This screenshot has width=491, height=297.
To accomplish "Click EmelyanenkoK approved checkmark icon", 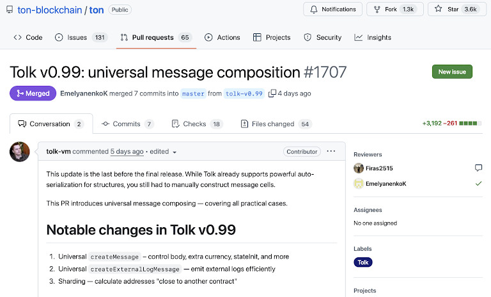I will coord(478,184).
